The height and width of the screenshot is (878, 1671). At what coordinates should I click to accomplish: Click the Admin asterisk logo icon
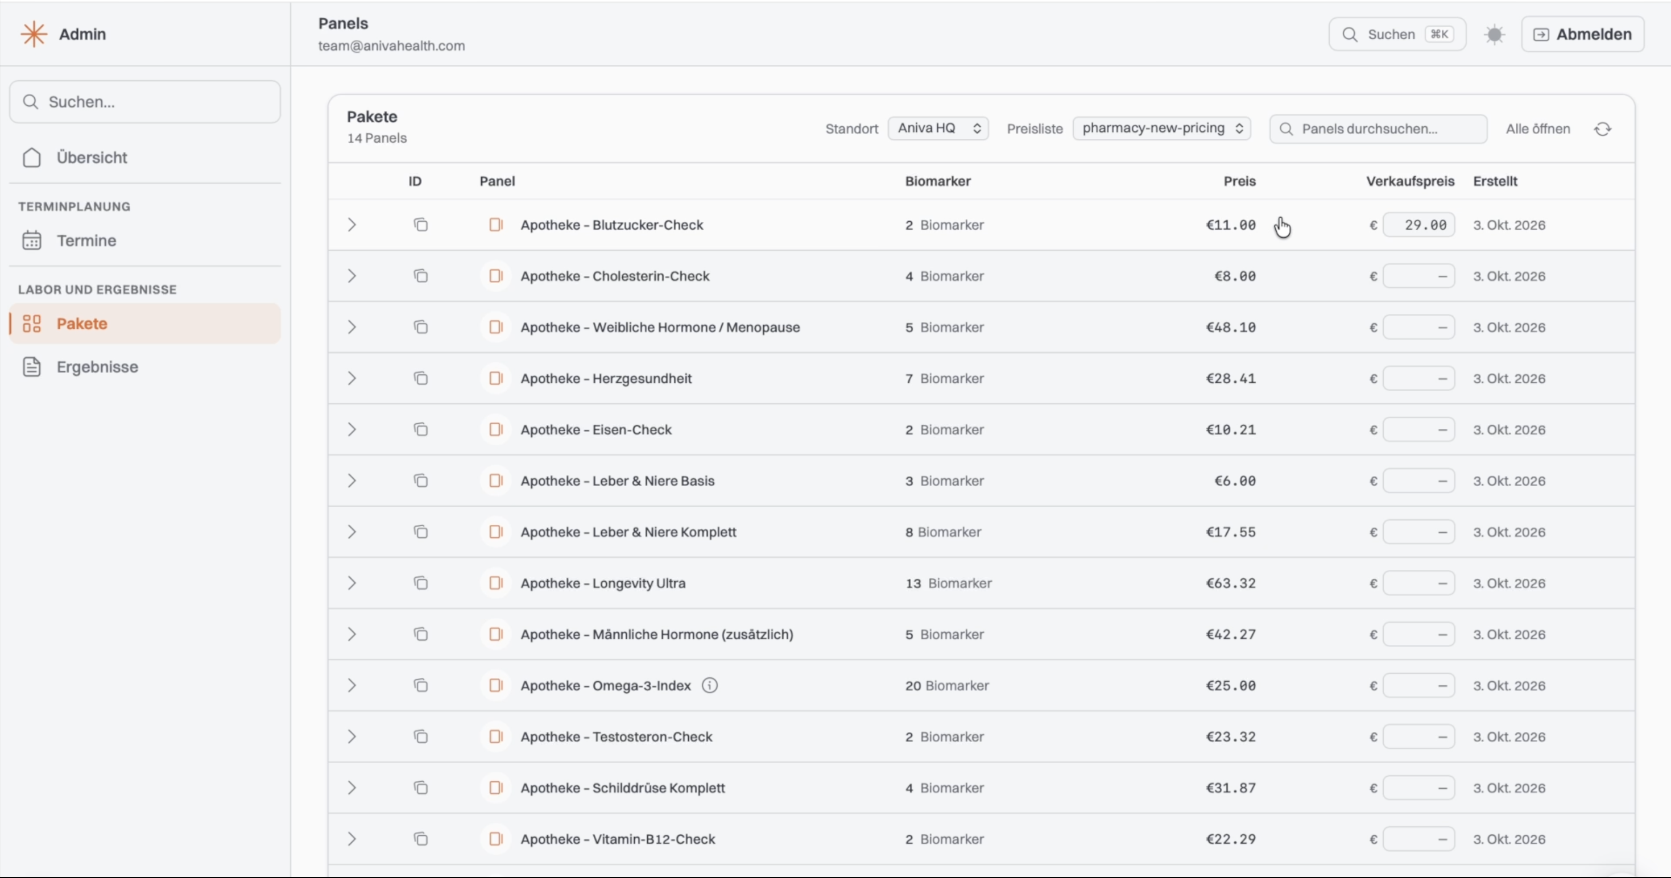coord(33,34)
